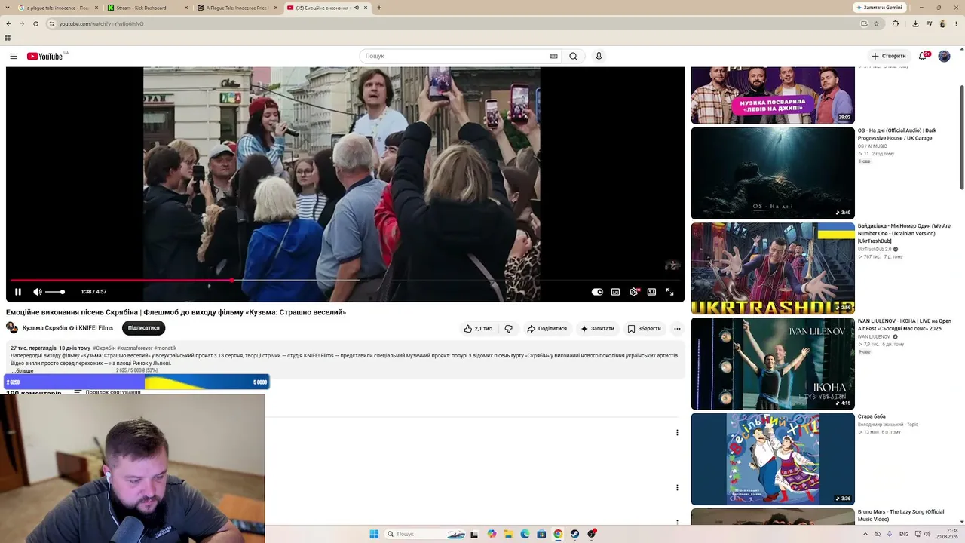965x543 pixels.
Task: Open the Кузьма Скрябін channel avatar
Action: pyautogui.click(x=12, y=327)
